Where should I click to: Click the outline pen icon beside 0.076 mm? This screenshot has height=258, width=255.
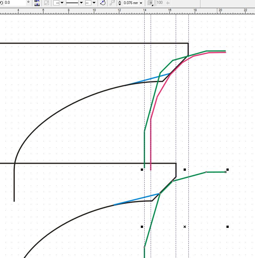[120, 3]
